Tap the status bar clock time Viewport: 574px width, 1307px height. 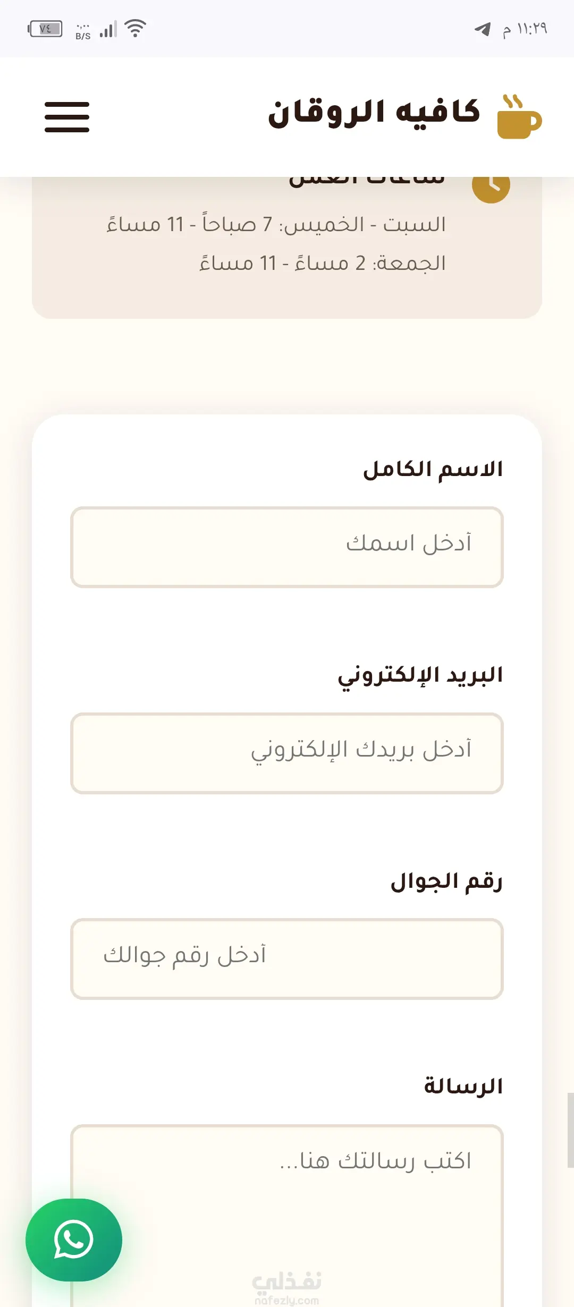[525, 29]
